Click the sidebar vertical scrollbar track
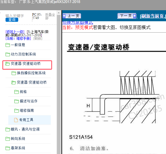Image resolution: width=166 pixels, height=154 pixels. click(x=59, y=84)
